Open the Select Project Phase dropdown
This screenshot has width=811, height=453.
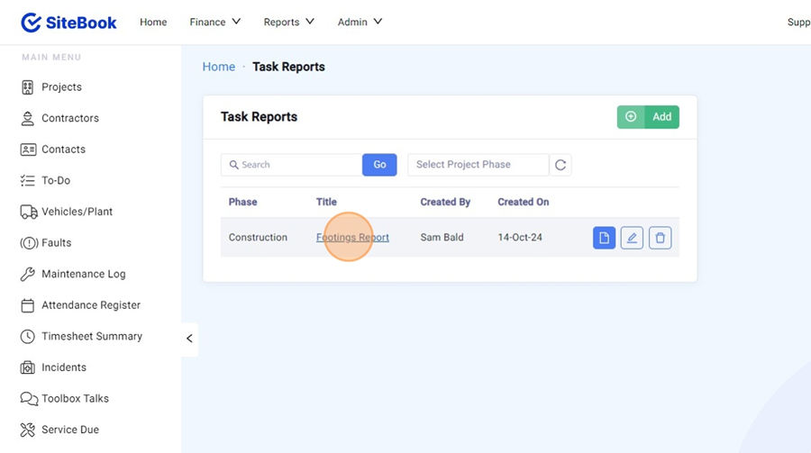tap(478, 165)
